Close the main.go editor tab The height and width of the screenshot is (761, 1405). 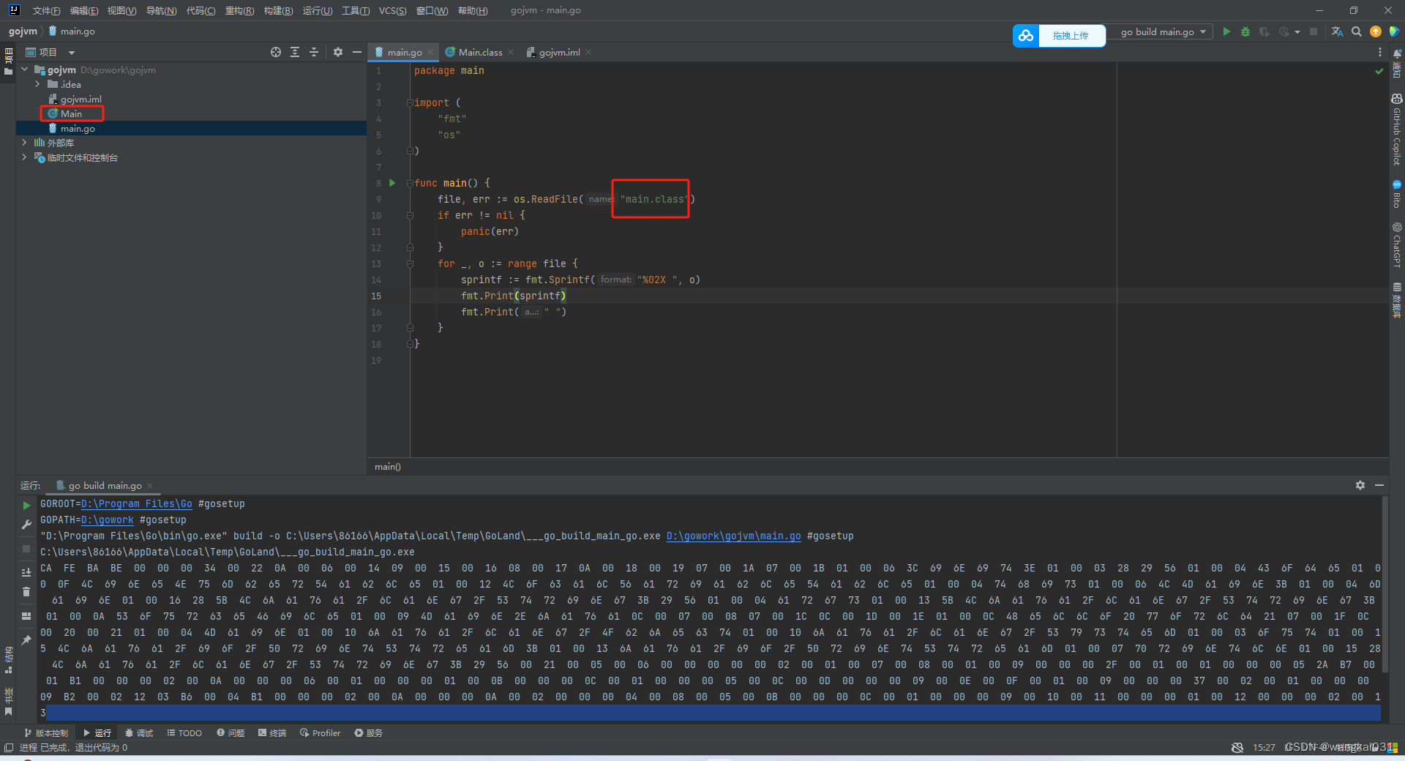(430, 52)
